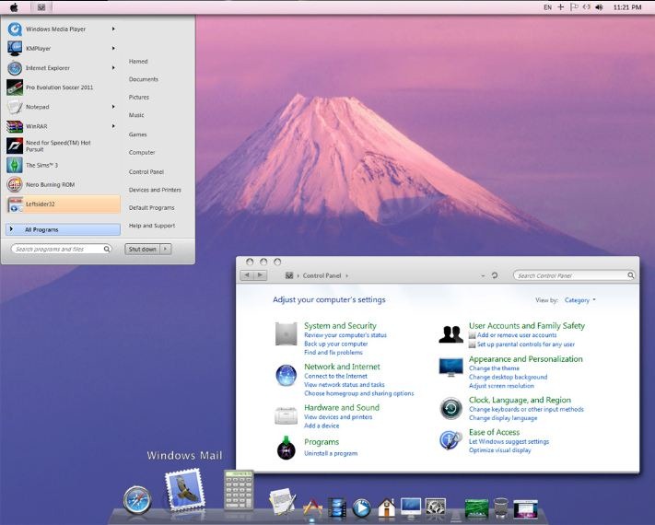
Task: Expand the Windows Media Player jump list arrow
Action: coord(113,29)
